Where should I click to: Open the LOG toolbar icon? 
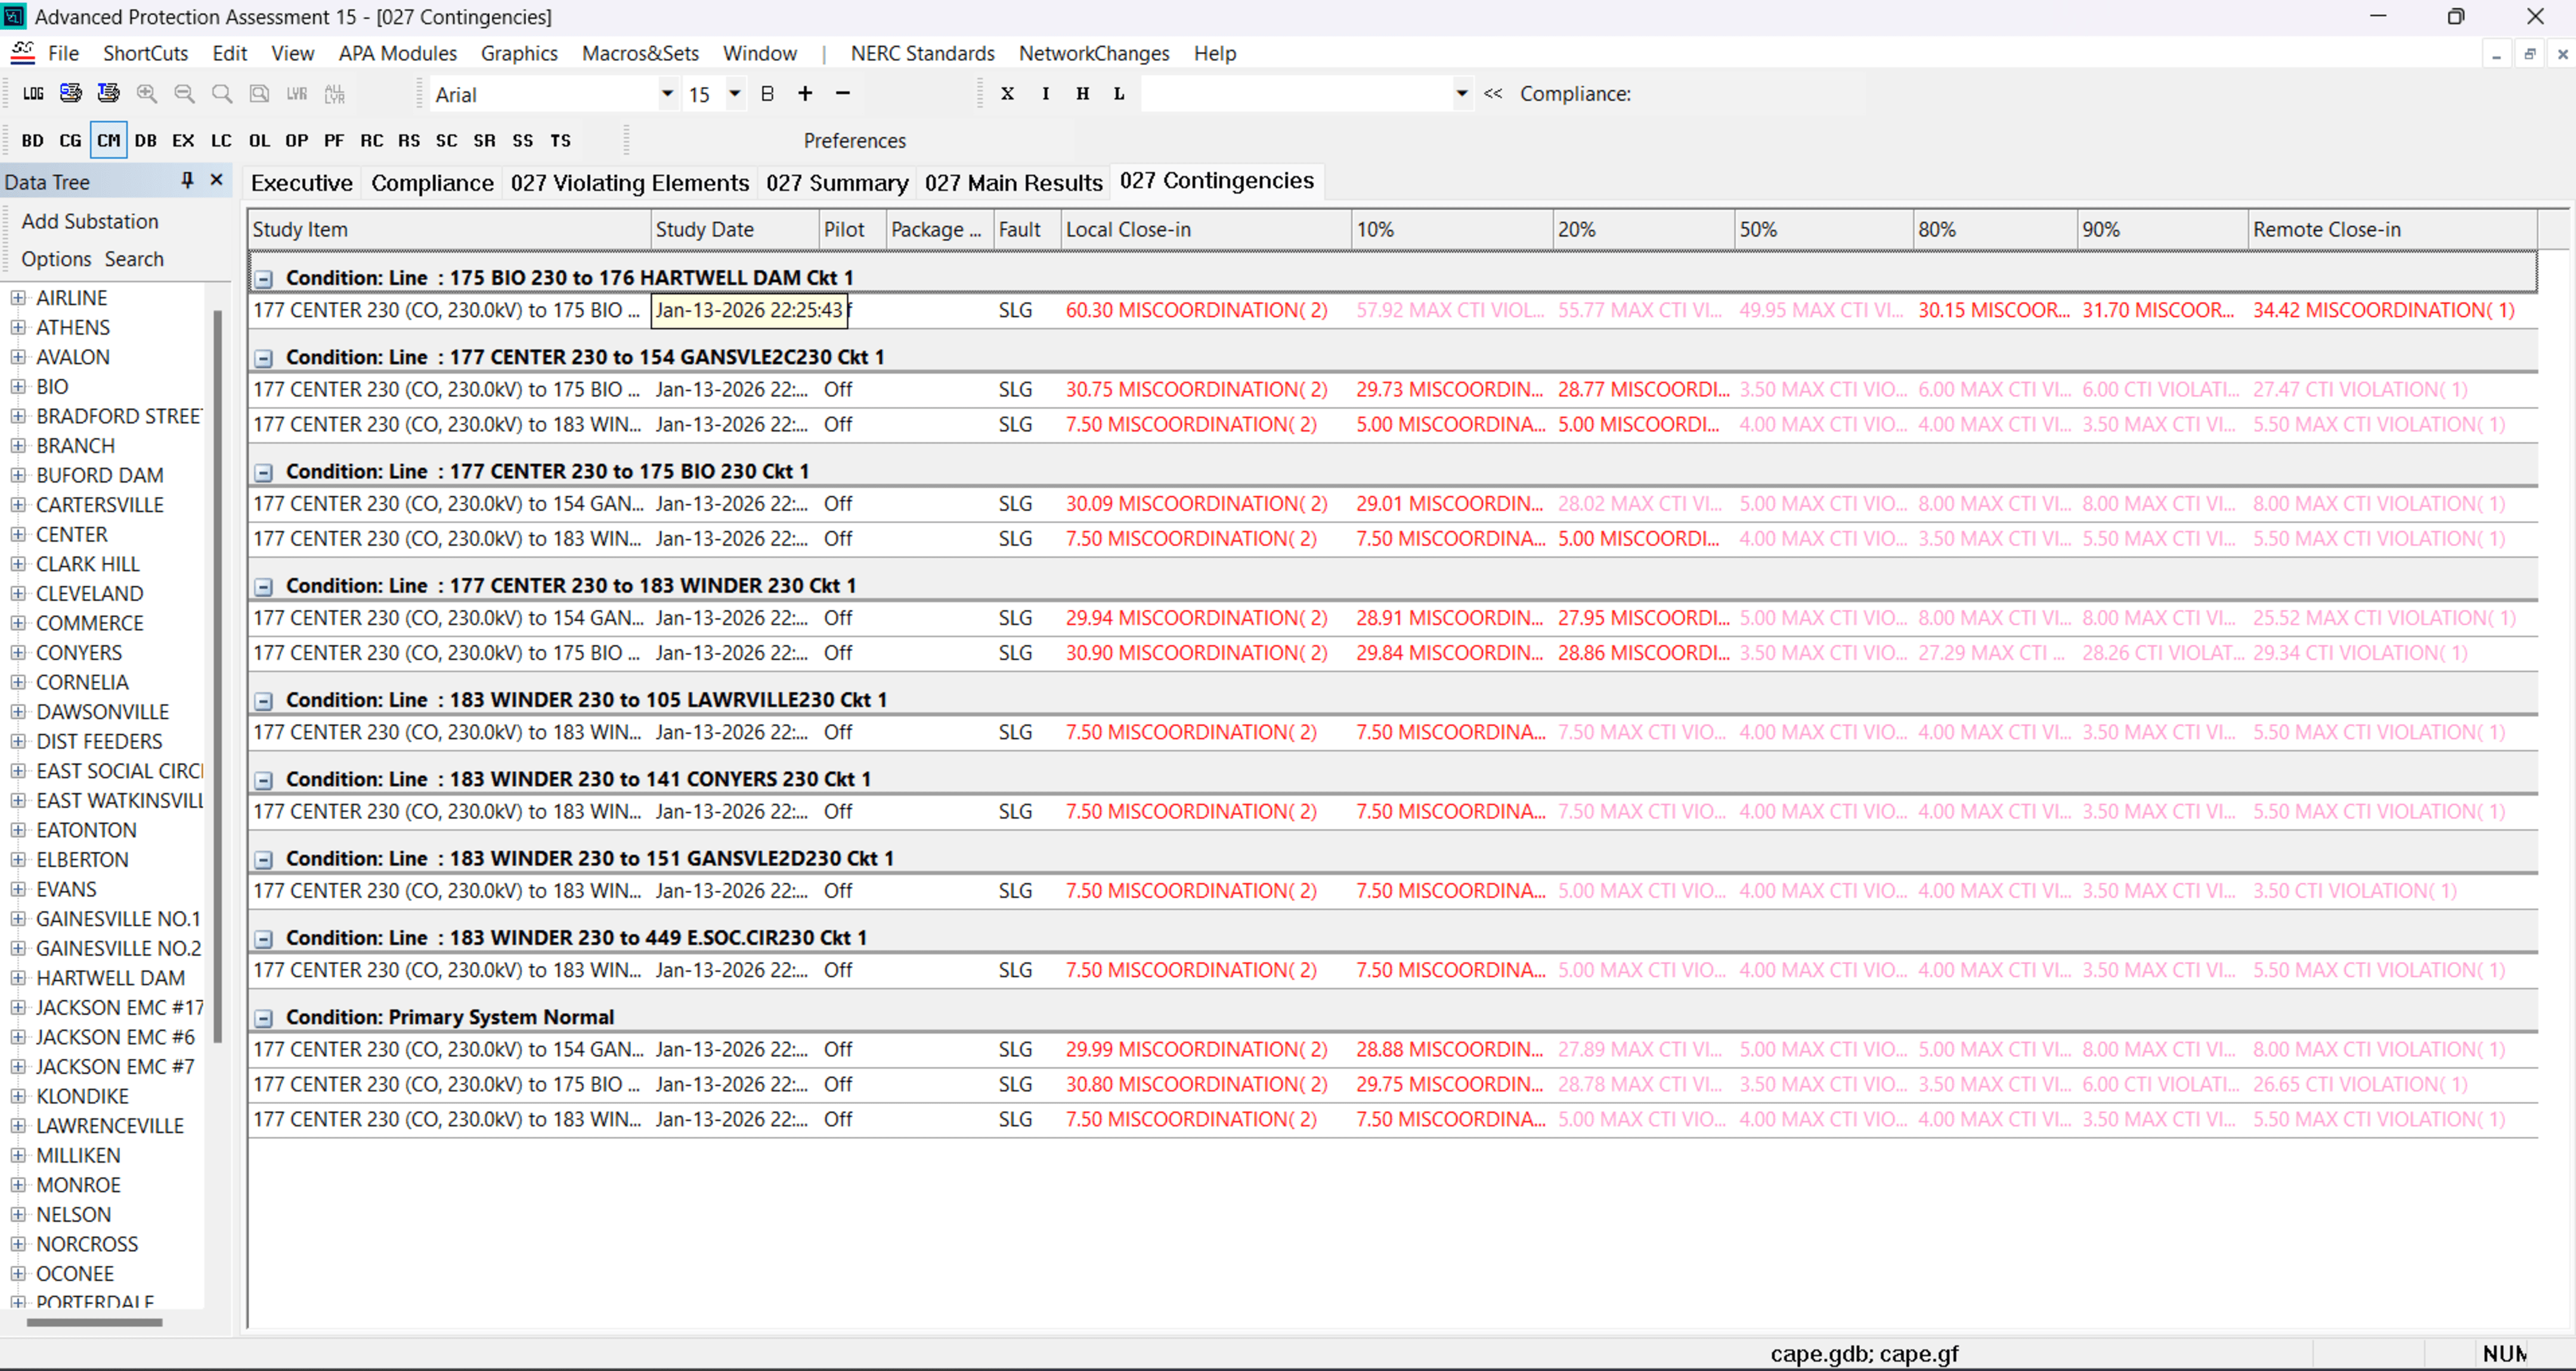coord(33,94)
